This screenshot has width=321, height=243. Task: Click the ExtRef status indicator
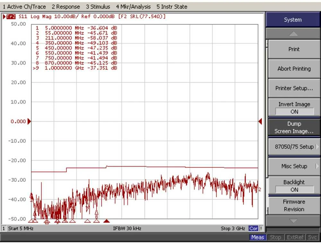(295, 237)
